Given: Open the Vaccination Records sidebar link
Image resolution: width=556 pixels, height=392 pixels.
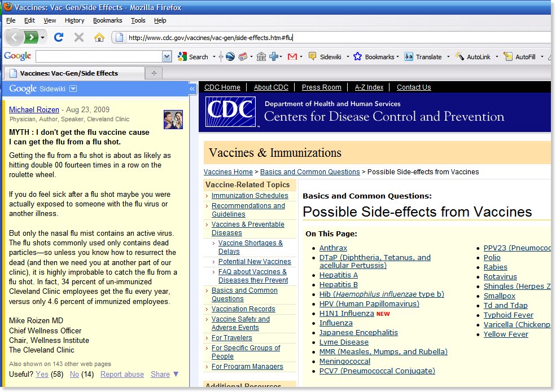Looking at the screenshot, I should click(x=243, y=309).
